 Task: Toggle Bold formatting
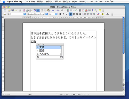[x=60, y=14]
